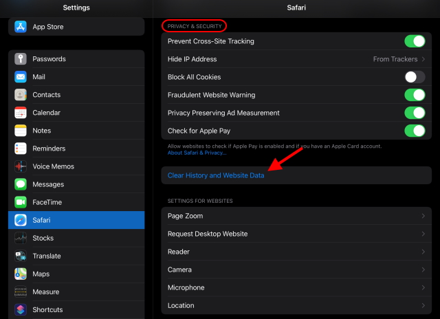Screen dimensions: 440x319
Task: Select Calendar label in sidebar
Action: pyautogui.click(x=46, y=113)
